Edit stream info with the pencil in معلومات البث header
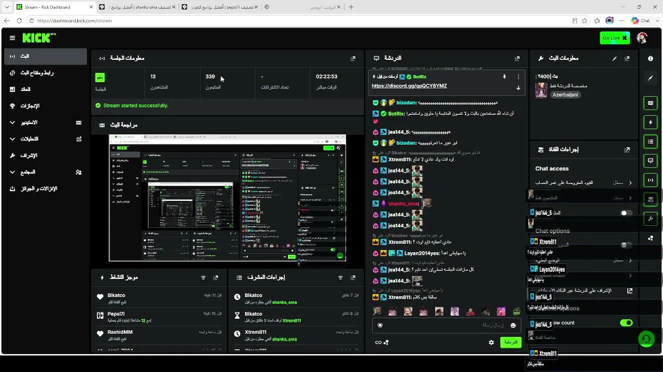This screenshot has height=372, width=663. [614, 58]
